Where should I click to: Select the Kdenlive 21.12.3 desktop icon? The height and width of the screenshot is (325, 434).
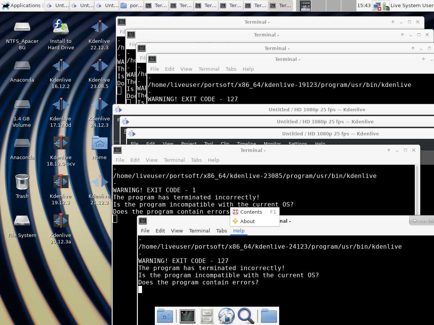click(x=99, y=182)
